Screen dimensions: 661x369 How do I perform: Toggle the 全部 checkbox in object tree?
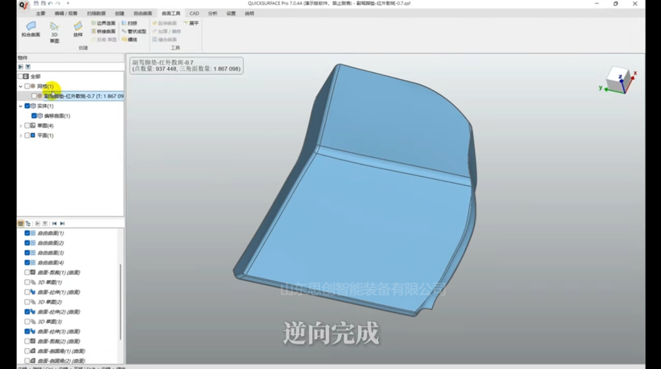(20, 76)
